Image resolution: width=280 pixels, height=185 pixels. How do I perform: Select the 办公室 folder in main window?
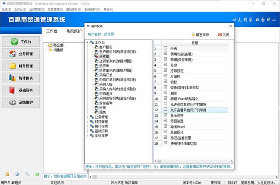[56, 45]
